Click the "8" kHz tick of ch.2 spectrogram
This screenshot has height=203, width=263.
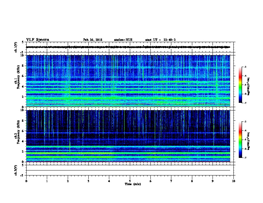pyautogui.click(x=23, y=121)
